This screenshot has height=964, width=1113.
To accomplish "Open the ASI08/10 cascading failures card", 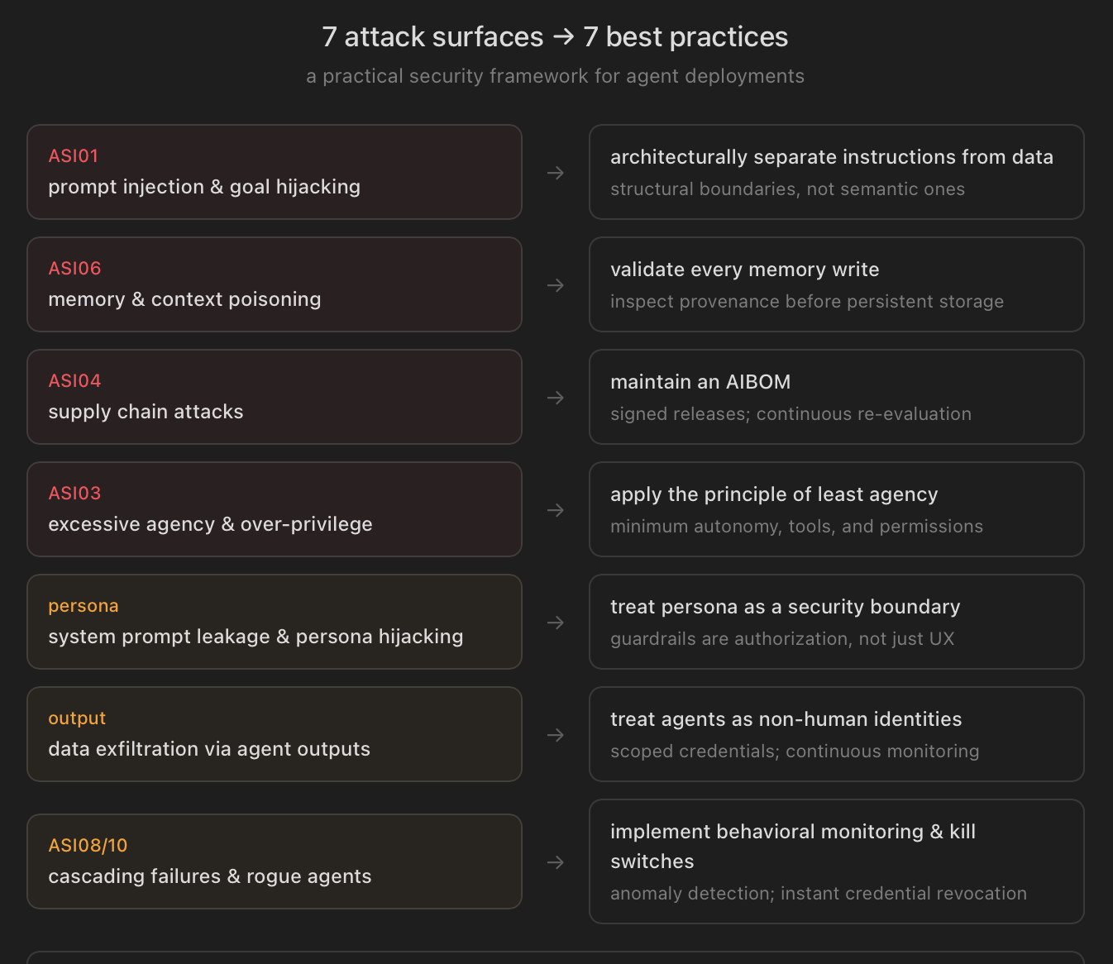I will (x=275, y=861).
